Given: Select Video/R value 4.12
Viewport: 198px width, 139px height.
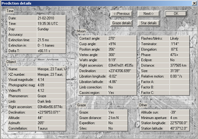Looking at the screenshot, I should (51, 91).
